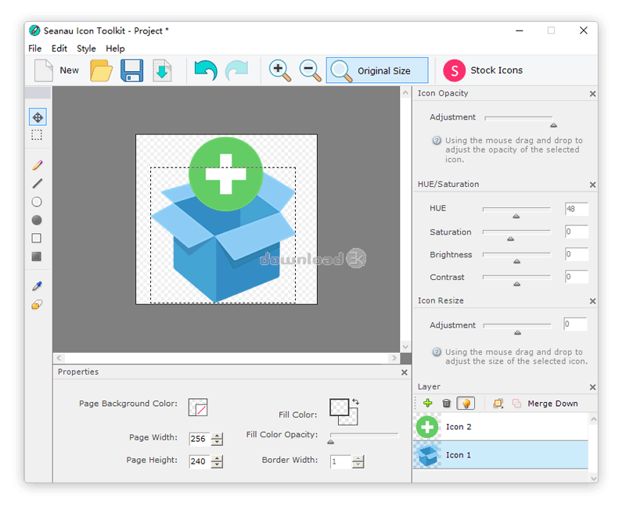Open the Help menu
This screenshot has height=517, width=626.
[x=115, y=48]
